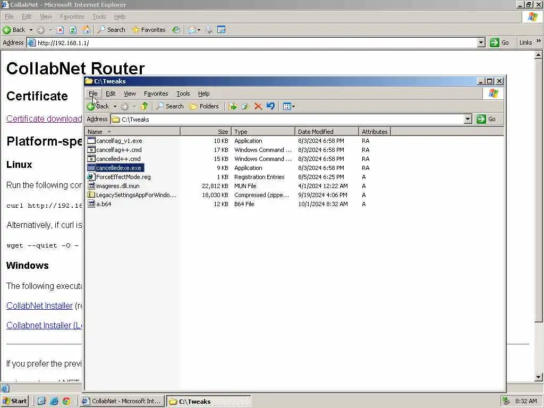Click the Mail icon in Internet Explorer toolbar
Screen dimensions: 544x408
(x=192, y=30)
